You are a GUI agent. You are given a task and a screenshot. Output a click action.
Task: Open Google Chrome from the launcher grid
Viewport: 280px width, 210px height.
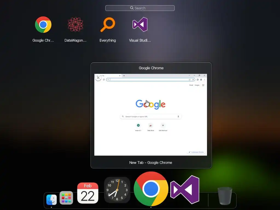[43, 25]
